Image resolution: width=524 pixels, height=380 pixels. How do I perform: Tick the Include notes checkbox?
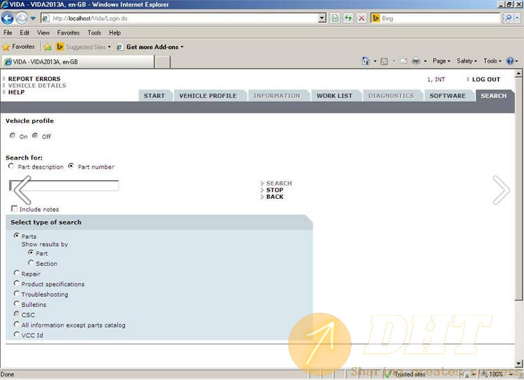[x=14, y=208]
